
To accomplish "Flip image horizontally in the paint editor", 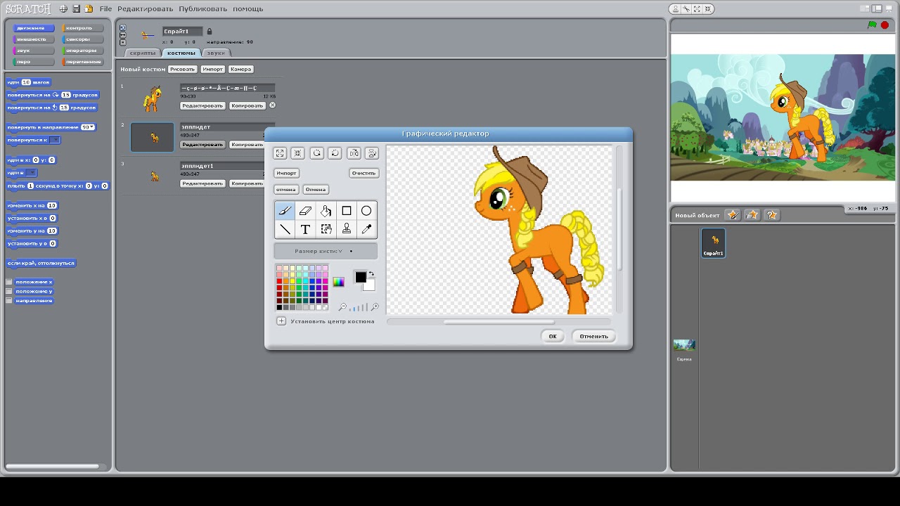I will click(354, 153).
